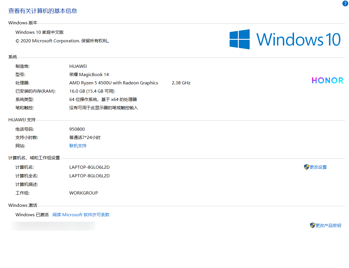This screenshot has width=349, height=268.
Task: Click the 2020 Microsoft Corporation copyright text
Action: (63, 41)
